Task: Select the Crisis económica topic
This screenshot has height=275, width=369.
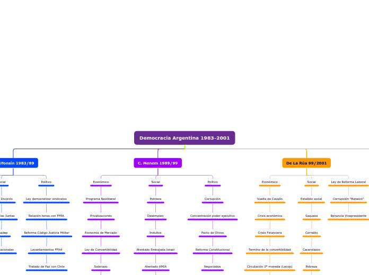Action: pyautogui.click(x=270, y=216)
